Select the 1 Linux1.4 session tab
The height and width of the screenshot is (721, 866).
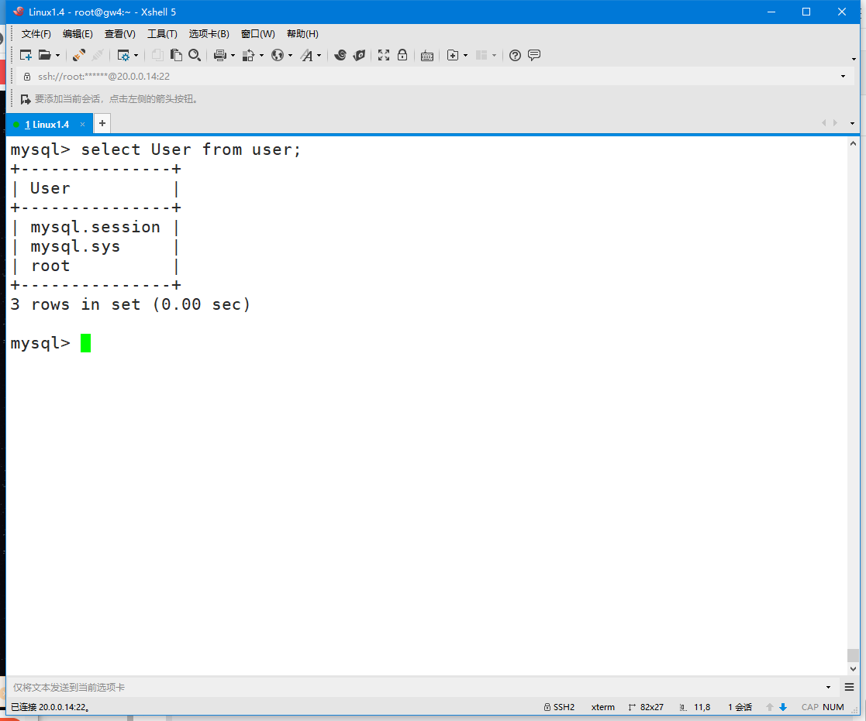click(x=47, y=125)
